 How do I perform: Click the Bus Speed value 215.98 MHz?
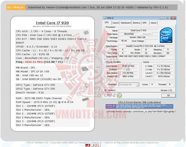tap(128, 73)
